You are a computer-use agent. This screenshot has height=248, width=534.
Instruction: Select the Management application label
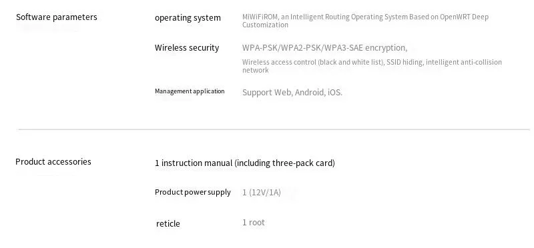[x=190, y=91]
